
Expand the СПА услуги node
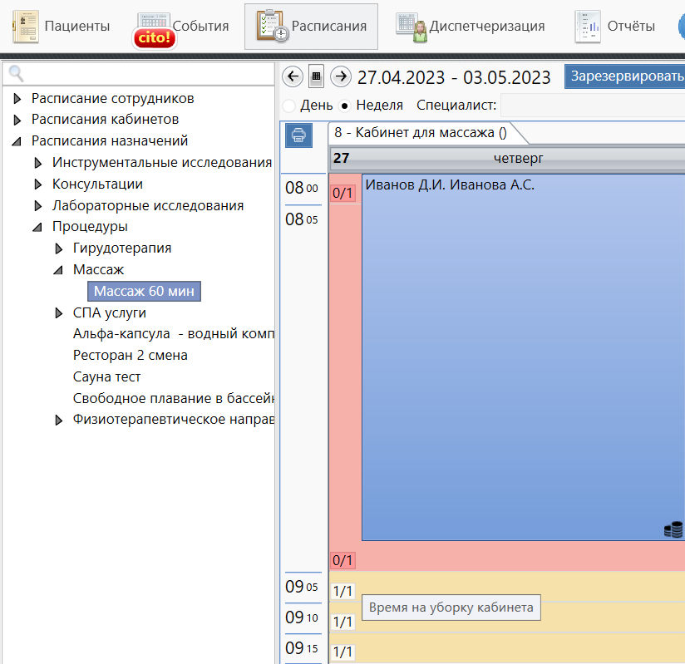point(58,313)
